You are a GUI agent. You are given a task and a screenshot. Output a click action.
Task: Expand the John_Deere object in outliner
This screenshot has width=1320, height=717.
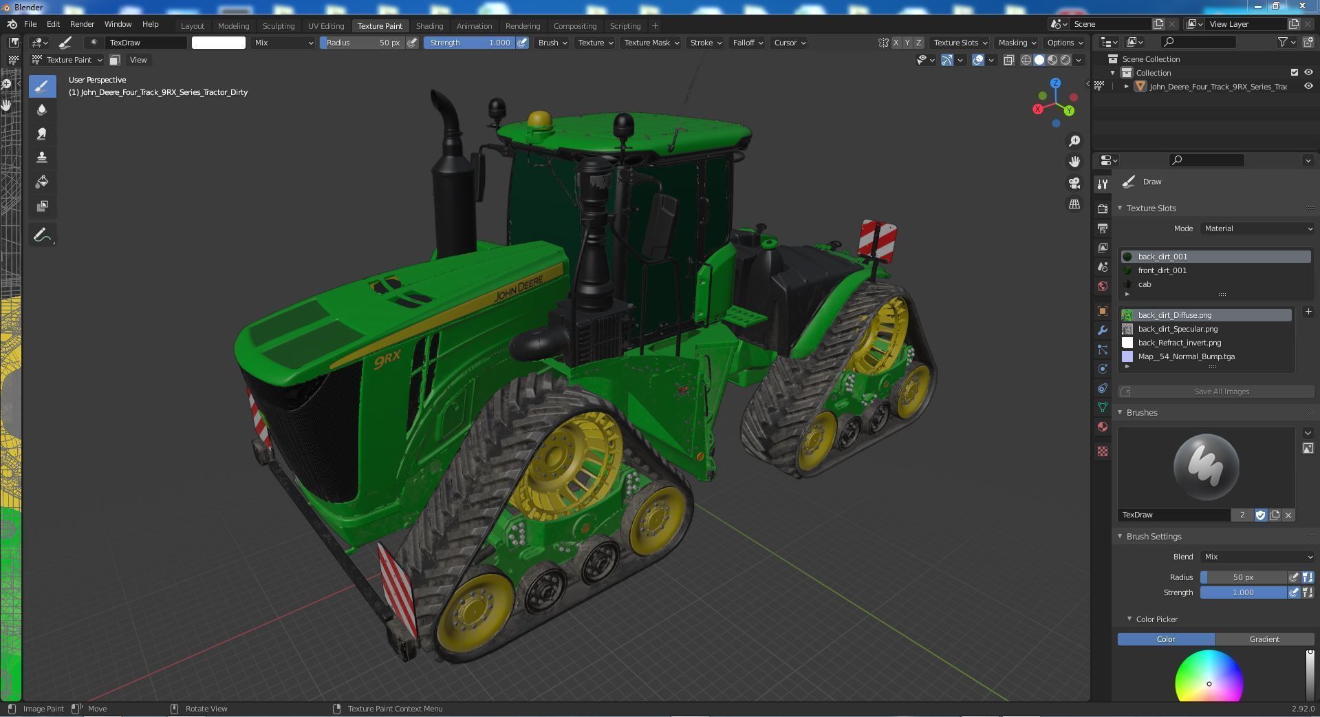tap(1126, 87)
